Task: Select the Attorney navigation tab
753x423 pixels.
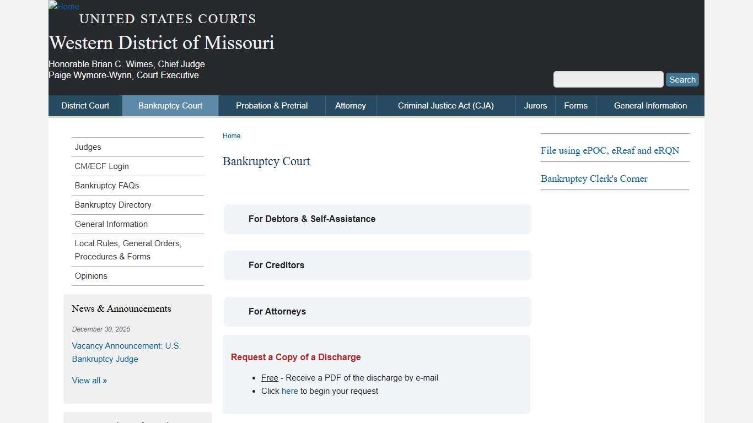Action: click(351, 105)
